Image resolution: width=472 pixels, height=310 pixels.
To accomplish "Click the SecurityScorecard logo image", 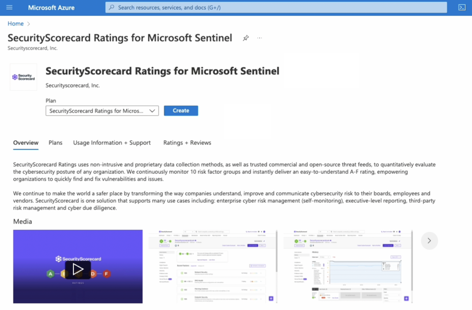I will click(x=23, y=77).
